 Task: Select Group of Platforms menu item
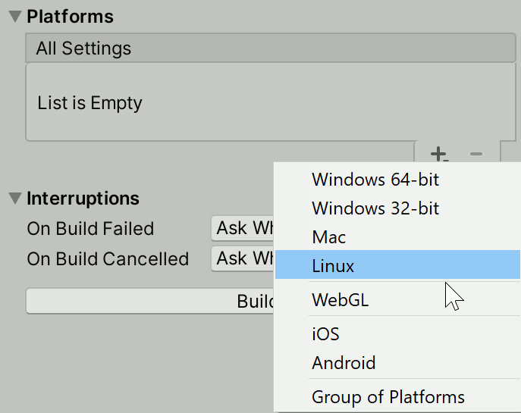click(x=388, y=397)
